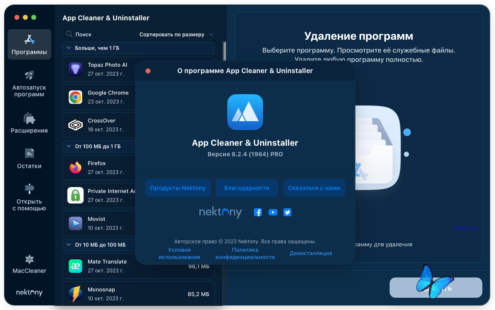Open MacCleaner from sidebar

30,264
